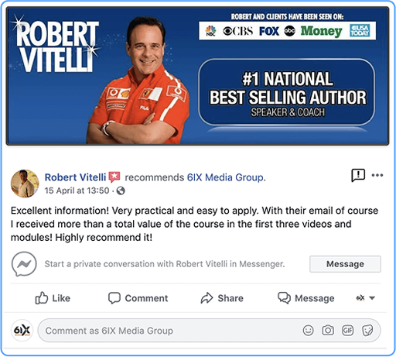The image size is (396, 357).
Task: Click the 15 April at 13:50 timestamp
Action: pos(77,191)
